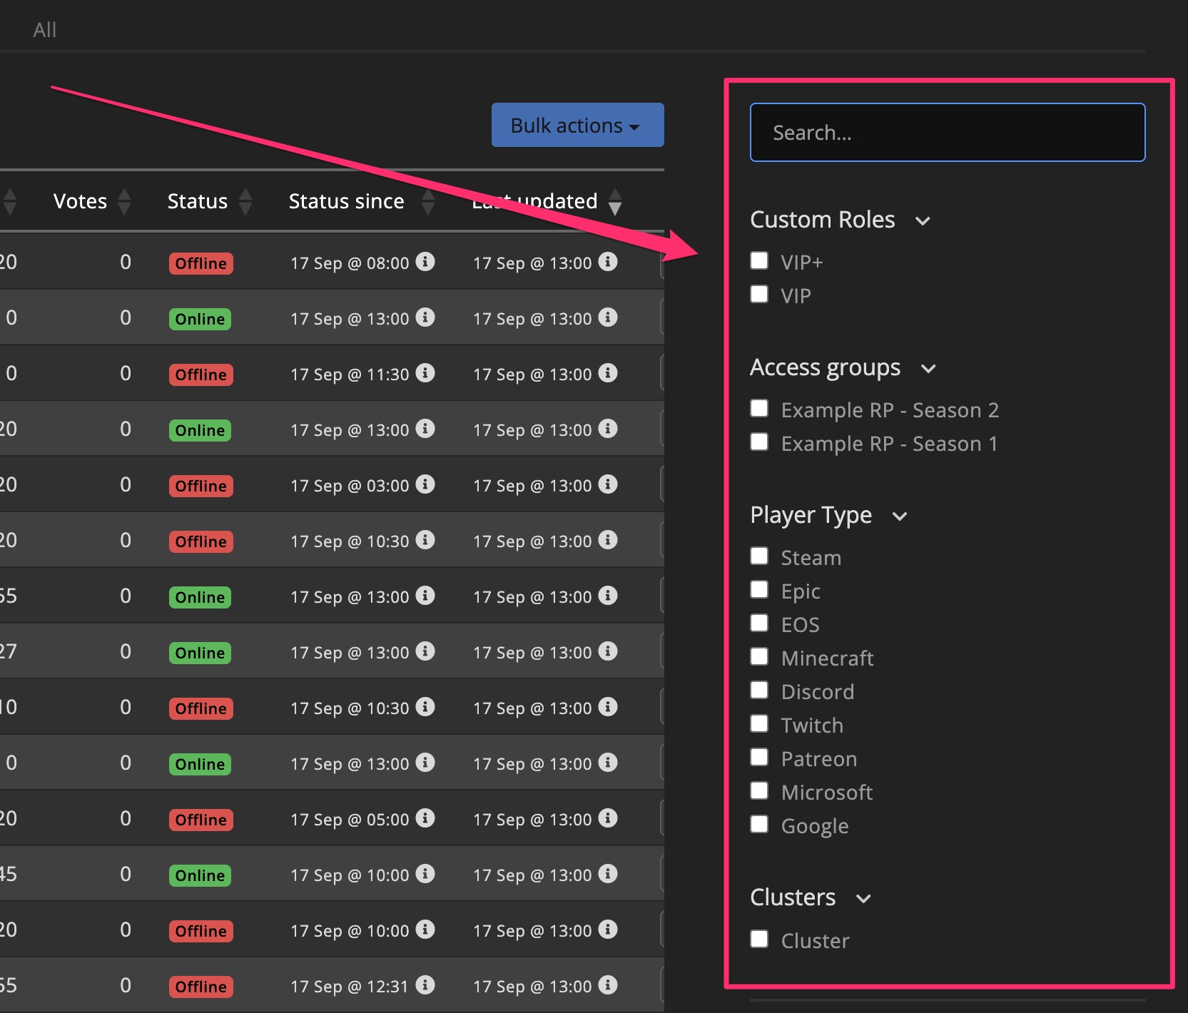Click the info icon next to 17 Sep @ 05:00
Viewport: 1188px width, 1013px height.
pos(427,819)
